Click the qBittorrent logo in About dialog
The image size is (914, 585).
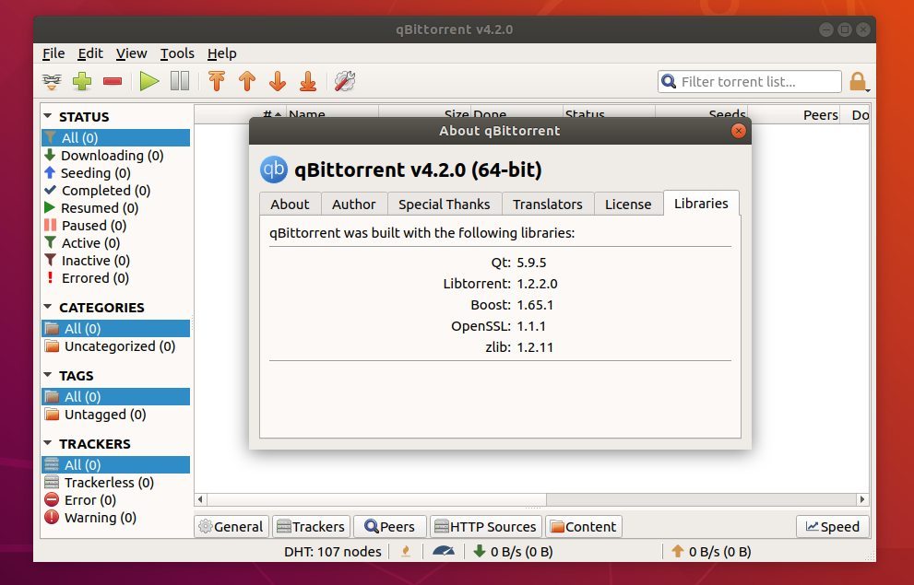pos(274,170)
